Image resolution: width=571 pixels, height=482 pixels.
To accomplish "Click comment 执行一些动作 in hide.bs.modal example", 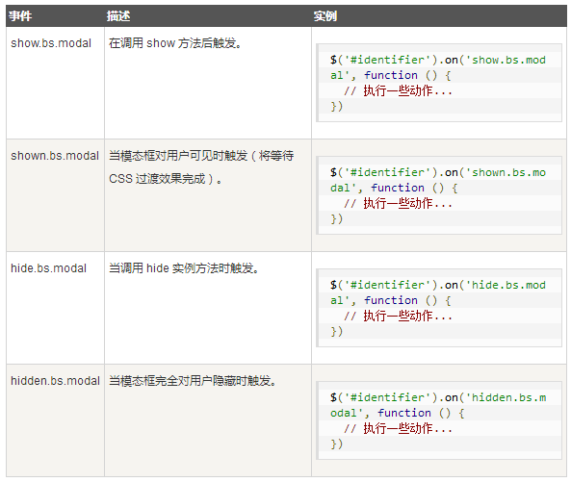I will pos(398,316).
